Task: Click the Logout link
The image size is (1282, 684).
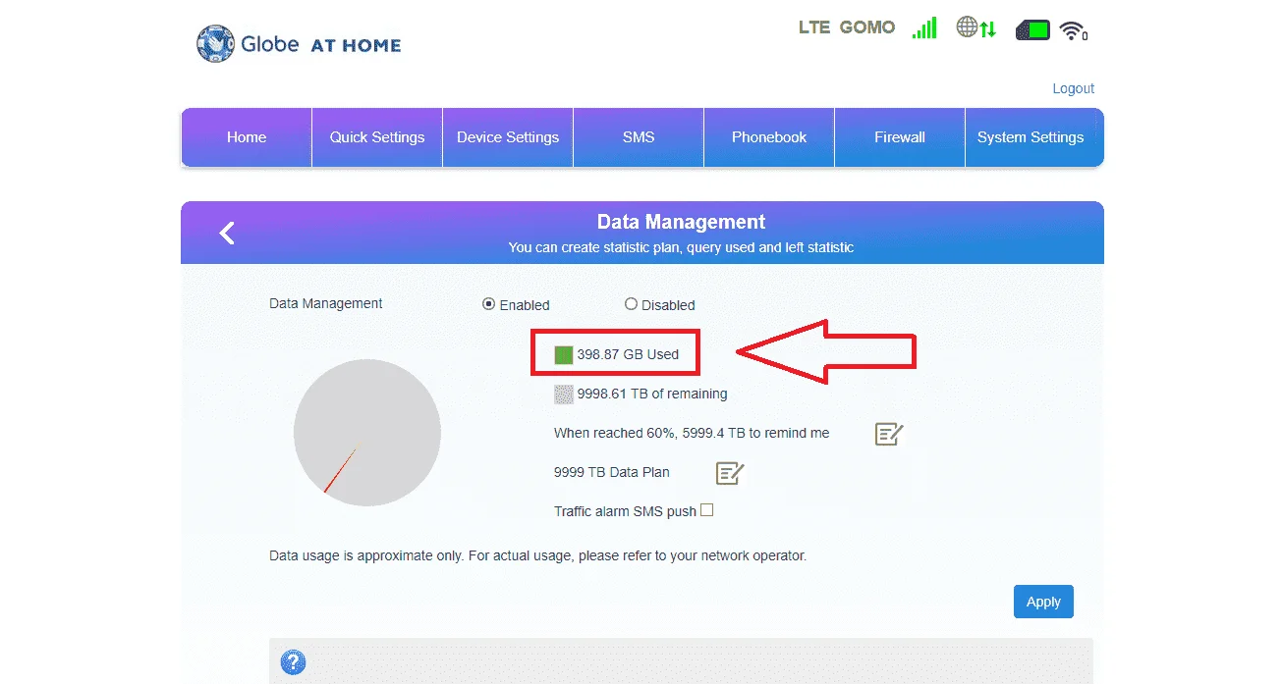Action: [x=1074, y=88]
